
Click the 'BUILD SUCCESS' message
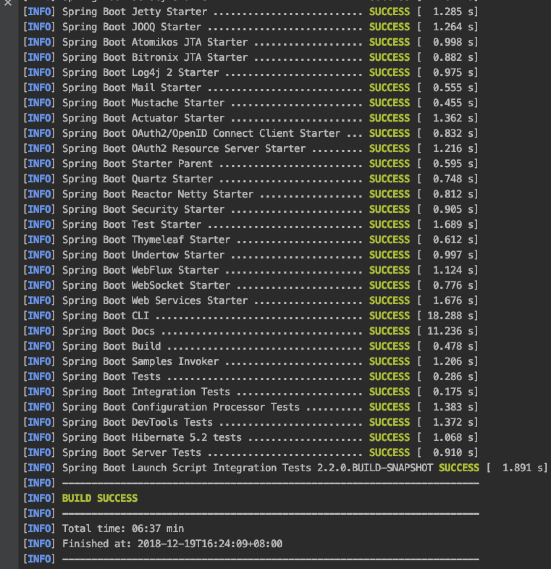point(100,498)
